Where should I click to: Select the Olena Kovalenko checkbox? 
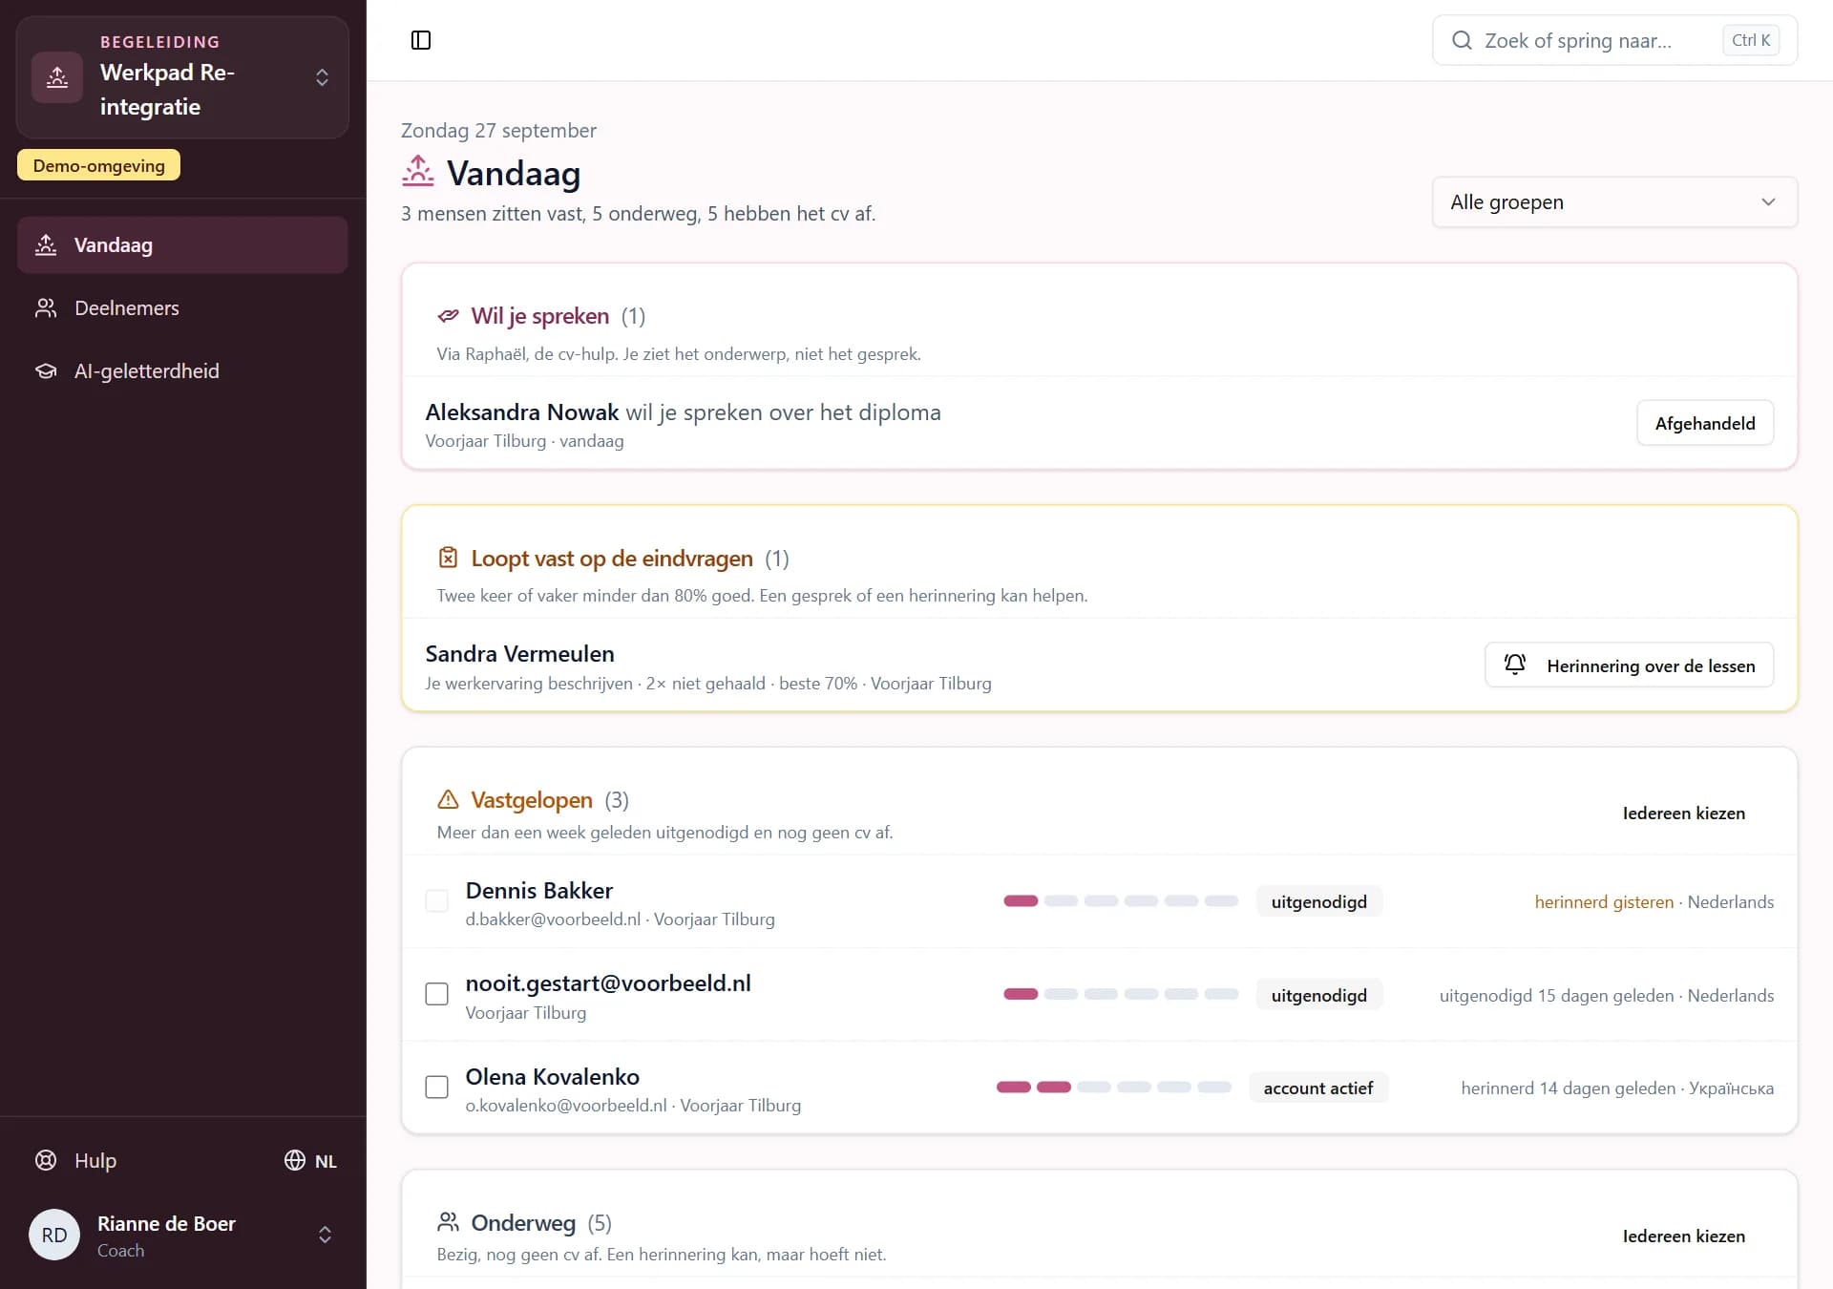tap(436, 1087)
